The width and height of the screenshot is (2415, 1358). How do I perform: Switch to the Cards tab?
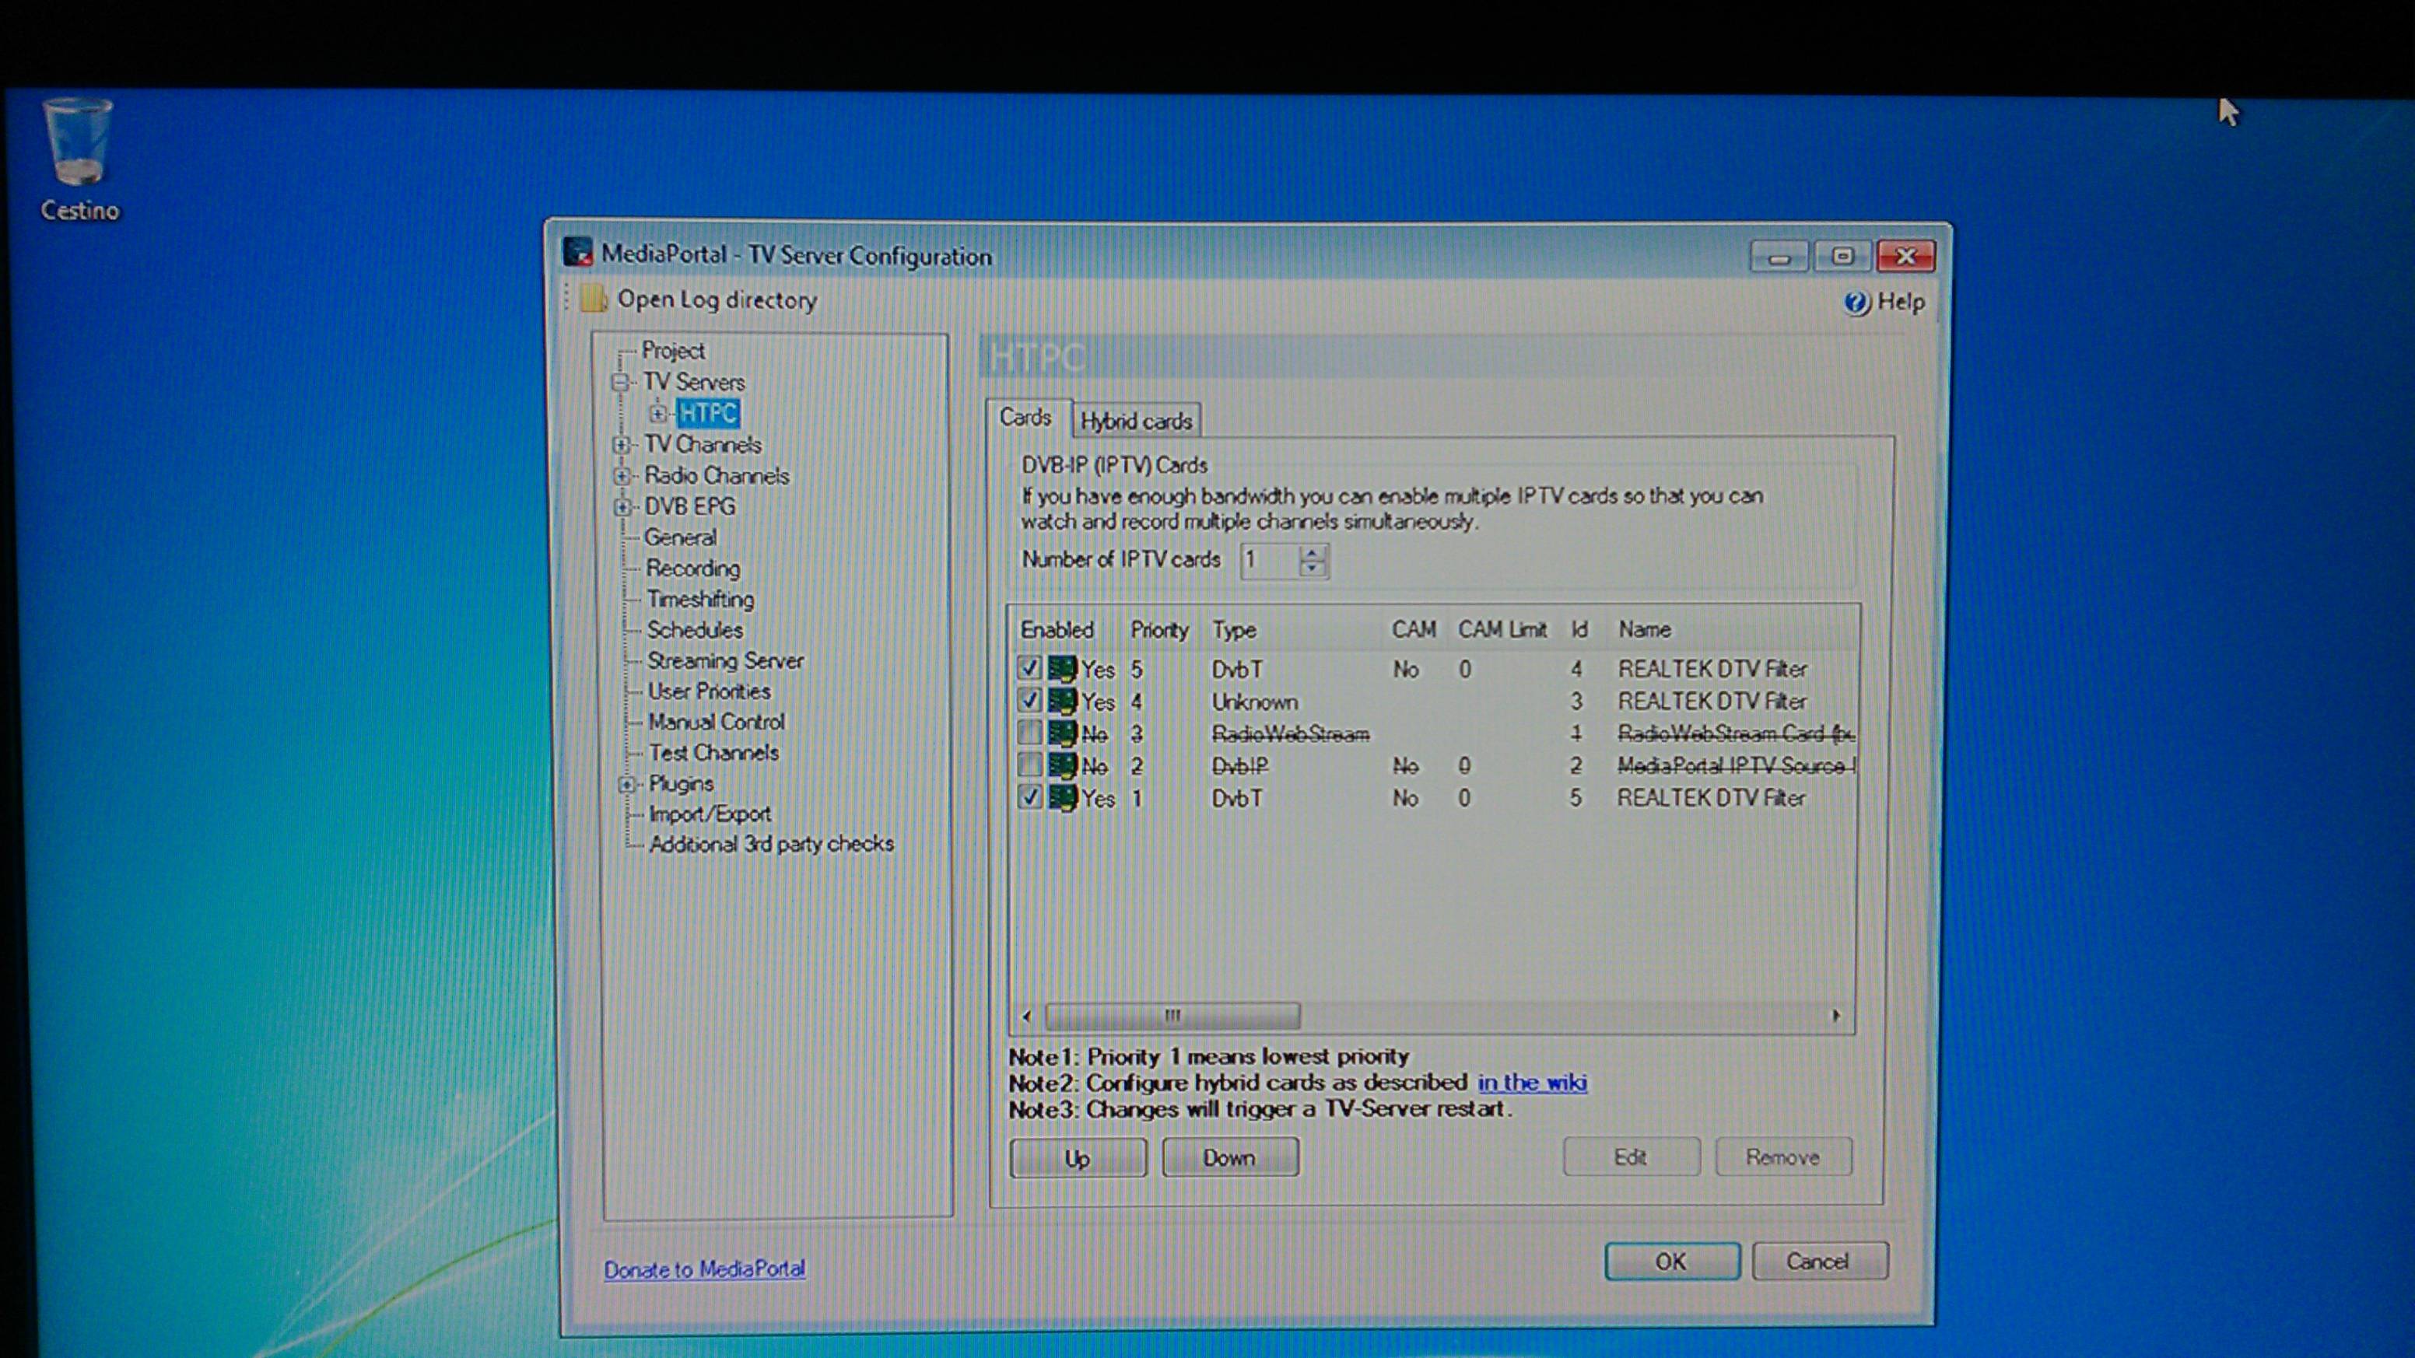(1025, 418)
